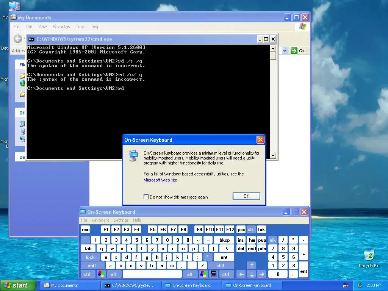Open Settings menu in On-Screen Keyboard

[x=121, y=220]
